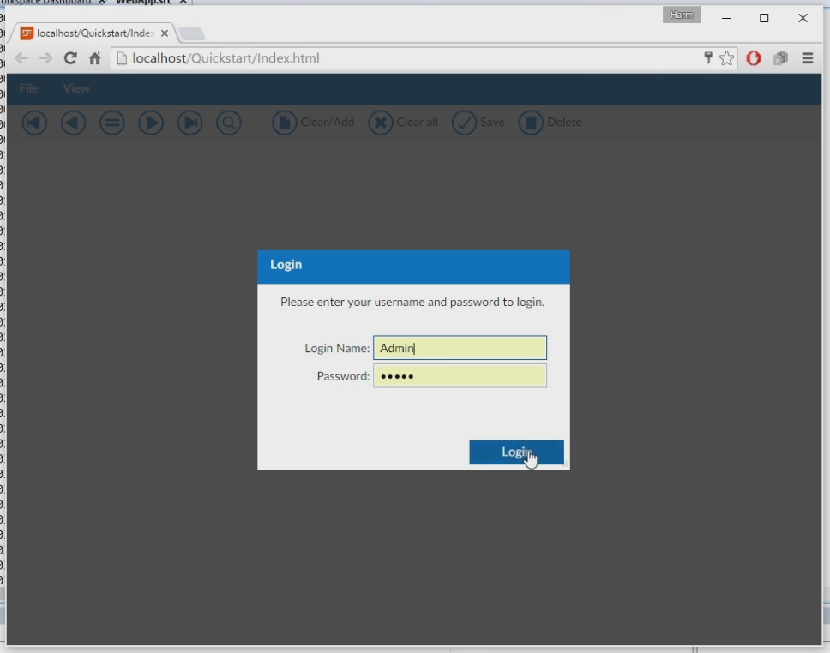
Task: Click the browser Home icon
Action: click(x=95, y=58)
